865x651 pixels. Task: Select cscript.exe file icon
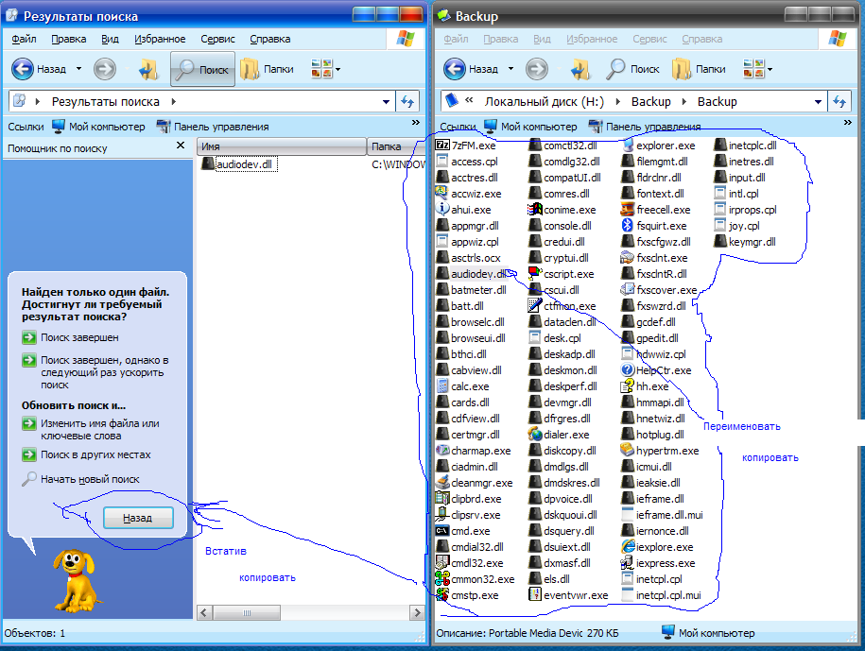(x=534, y=273)
